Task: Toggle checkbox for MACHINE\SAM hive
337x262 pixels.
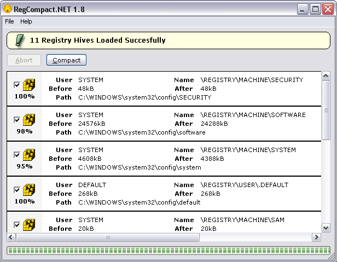Action: (x=17, y=225)
